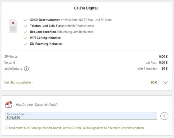Click the SIM-Karte row label
The image size is (174, 138).
click(11, 57)
